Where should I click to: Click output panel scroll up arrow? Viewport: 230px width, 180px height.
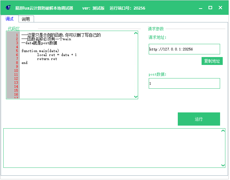point(224,131)
